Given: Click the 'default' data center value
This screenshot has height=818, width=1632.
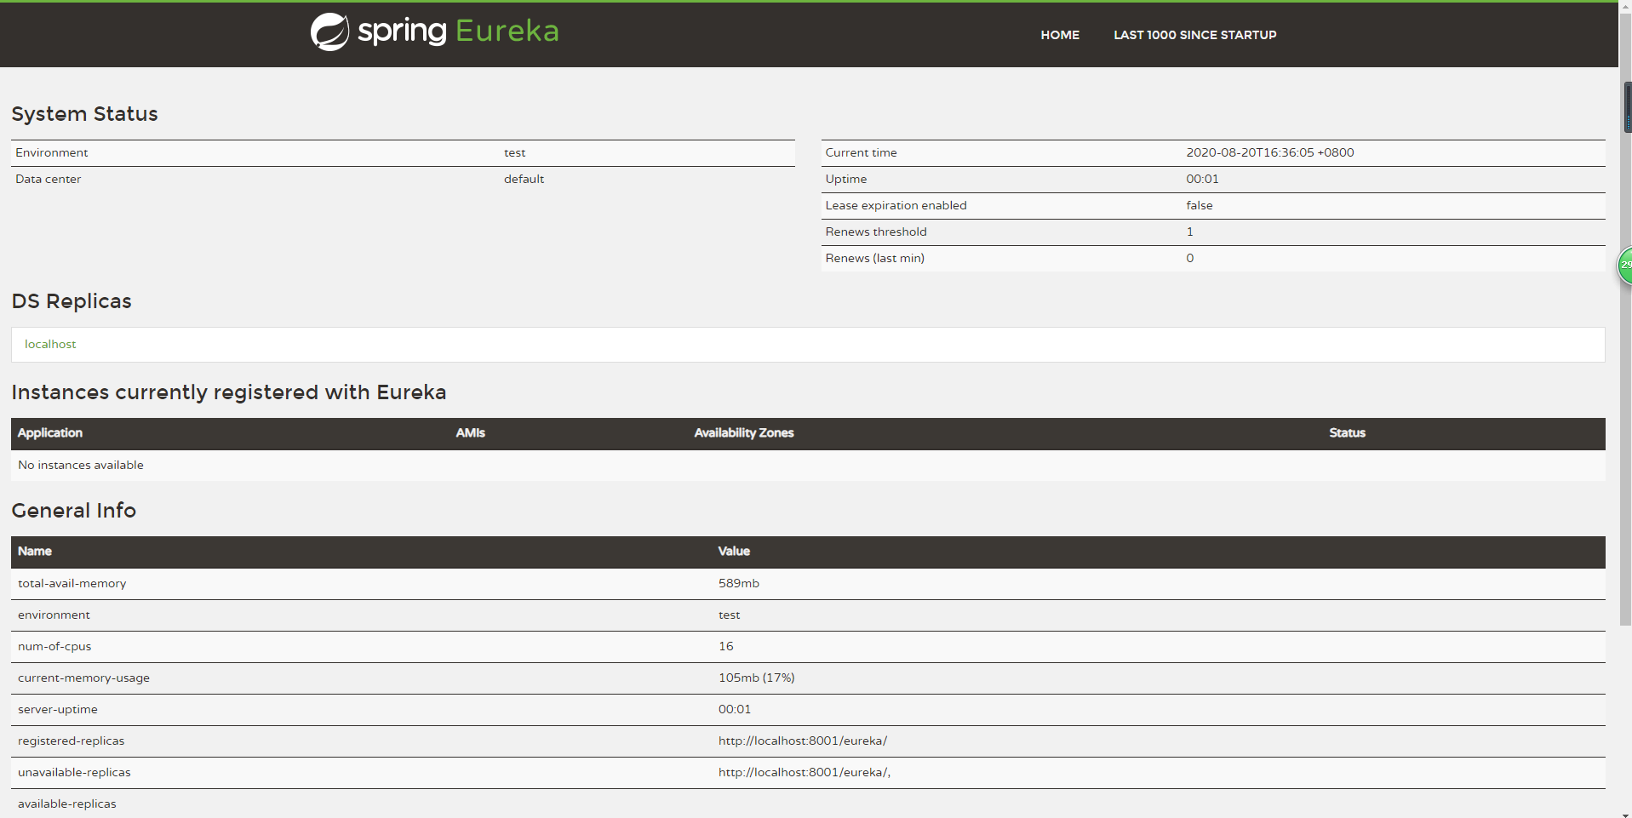Looking at the screenshot, I should coord(524,179).
